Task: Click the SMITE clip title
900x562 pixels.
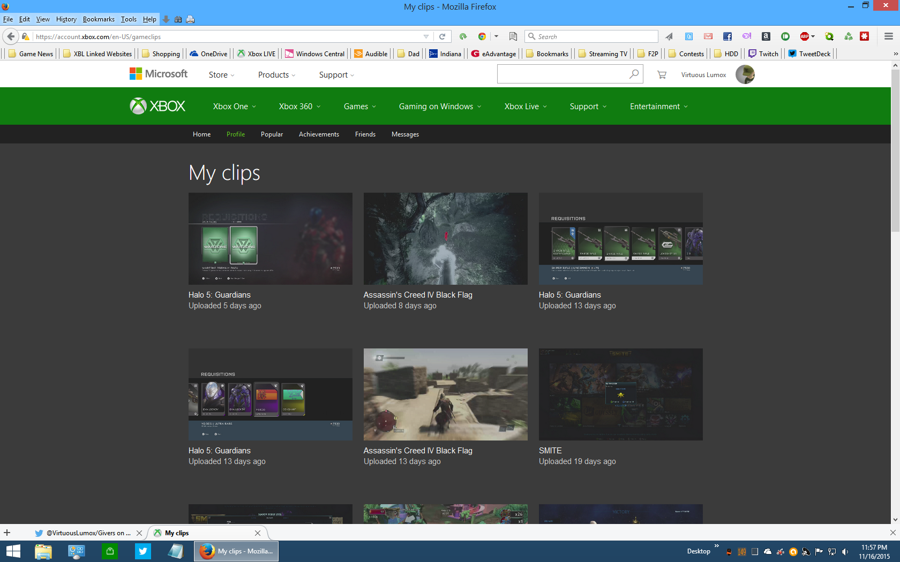Action: coord(550,451)
